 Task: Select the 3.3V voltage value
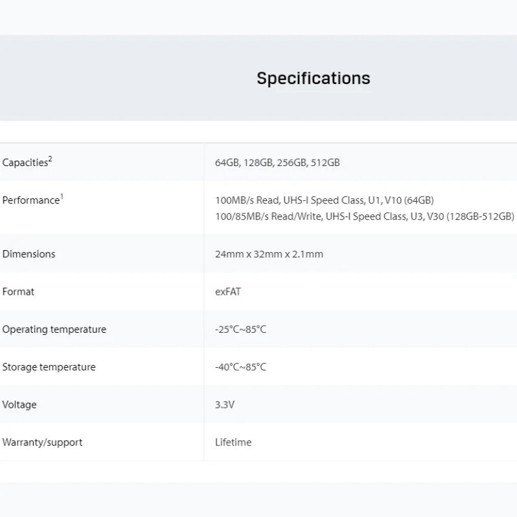click(224, 405)
